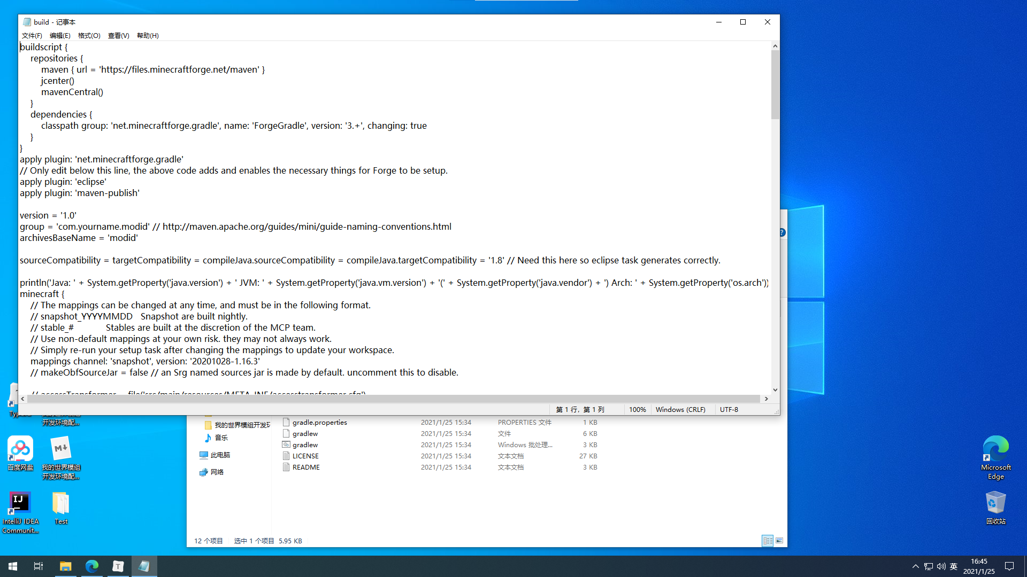The width and height of the screenshot is (1027, 577).
Task: Select 此电脑 in the navigation pane
Action: tap(220, 455)
